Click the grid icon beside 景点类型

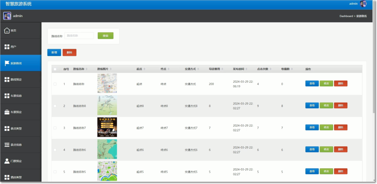[x=7, y=128]
